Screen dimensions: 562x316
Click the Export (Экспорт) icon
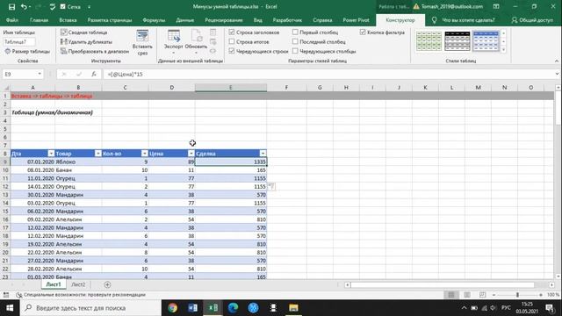[x=174, y=40]
